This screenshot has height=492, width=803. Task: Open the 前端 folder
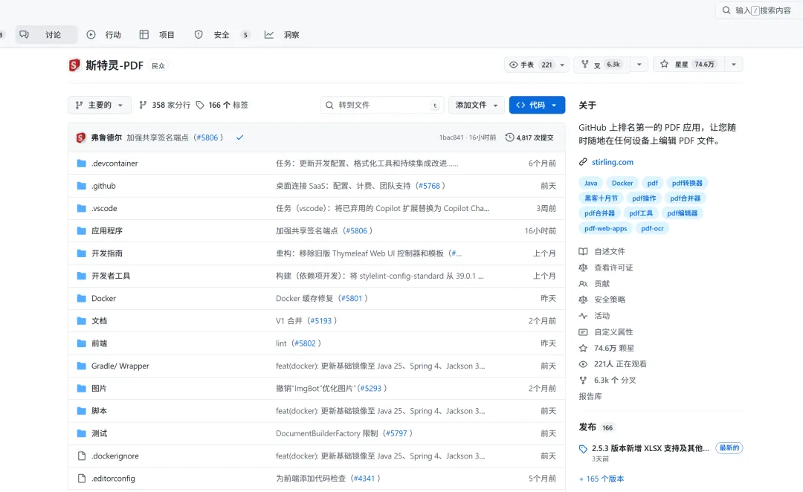[100, 343]
